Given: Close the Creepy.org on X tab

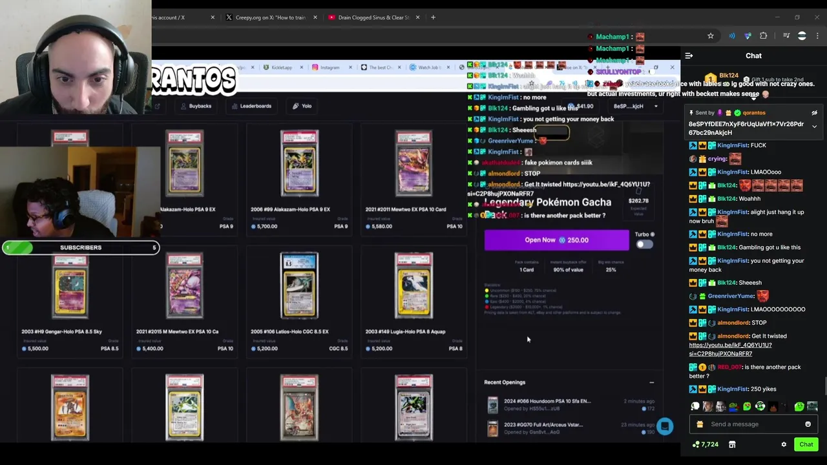Looking at the screenshot, I should pos(315,17).
